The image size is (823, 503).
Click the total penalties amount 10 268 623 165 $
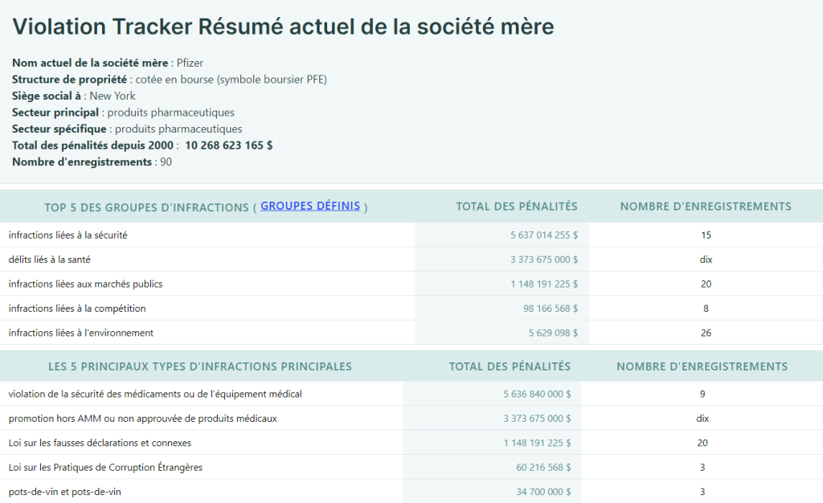pyautogui.click(x=228, y=145)
